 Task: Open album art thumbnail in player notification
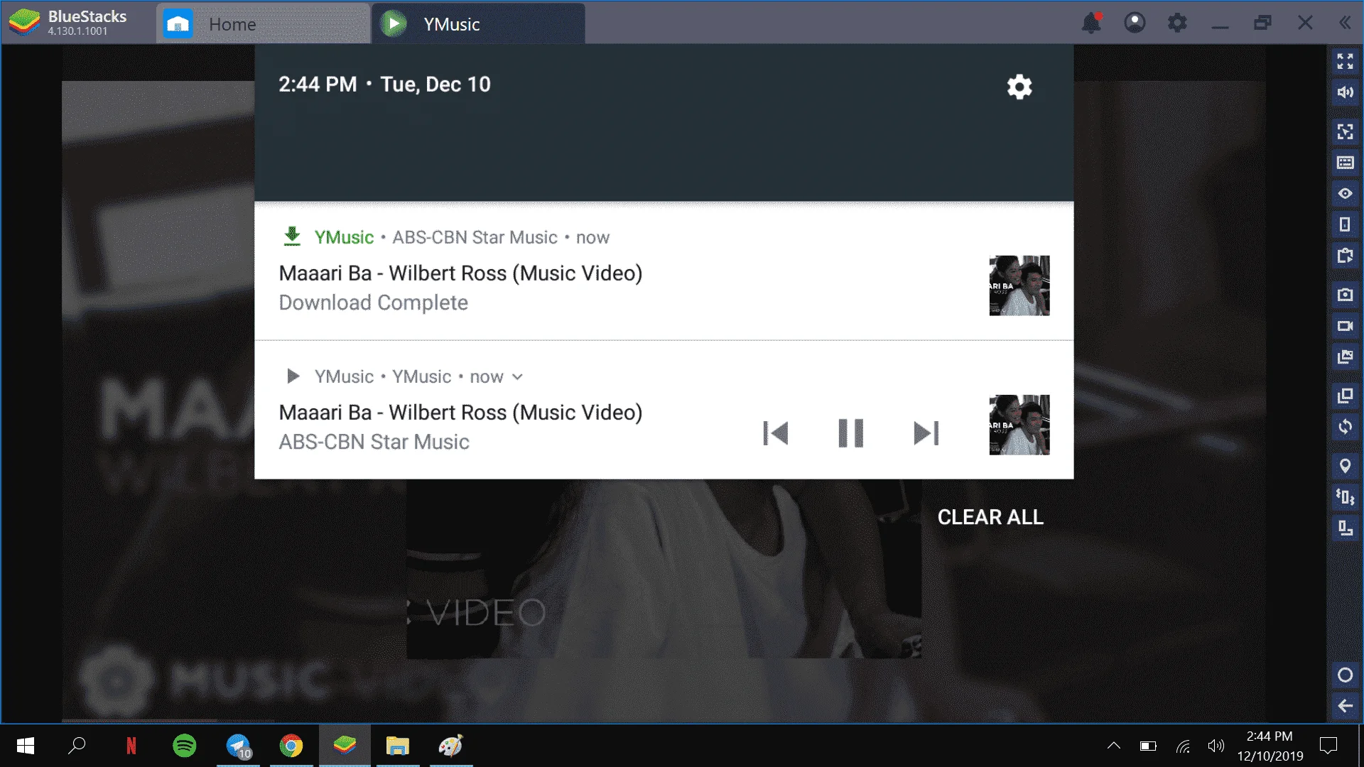(x=1019, y=425)
